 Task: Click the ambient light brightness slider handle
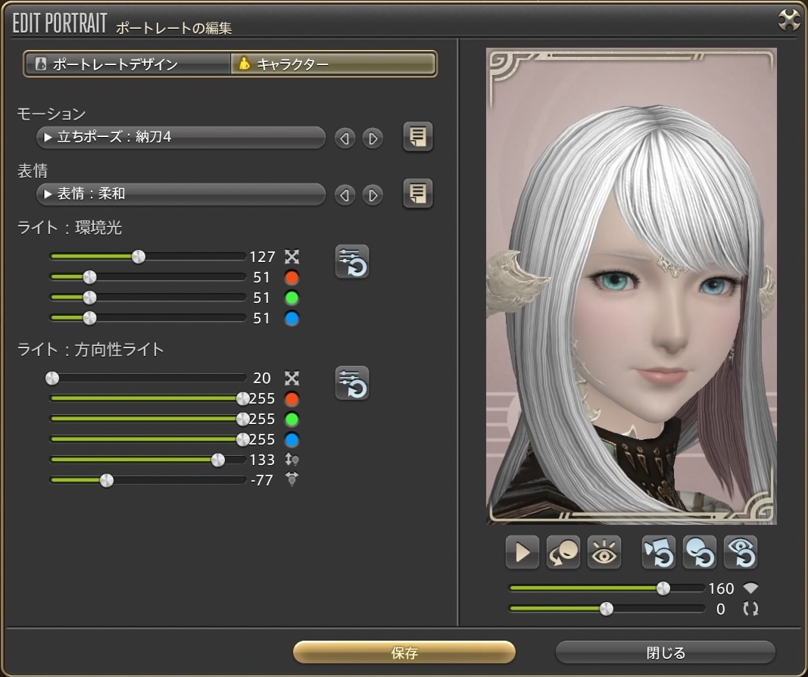(138, 257)
